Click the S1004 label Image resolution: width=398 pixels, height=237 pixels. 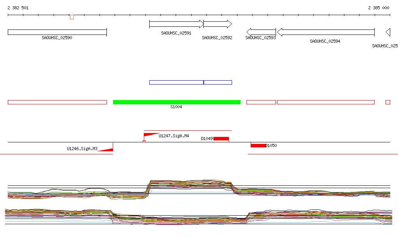(x=176, y=107)
